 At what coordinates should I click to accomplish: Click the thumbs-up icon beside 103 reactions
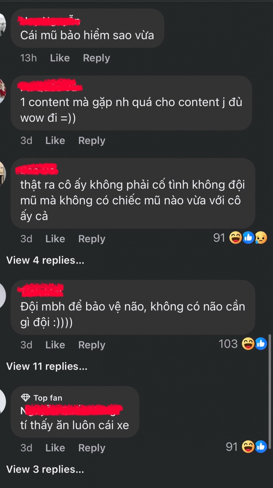(x=261, y=344)
